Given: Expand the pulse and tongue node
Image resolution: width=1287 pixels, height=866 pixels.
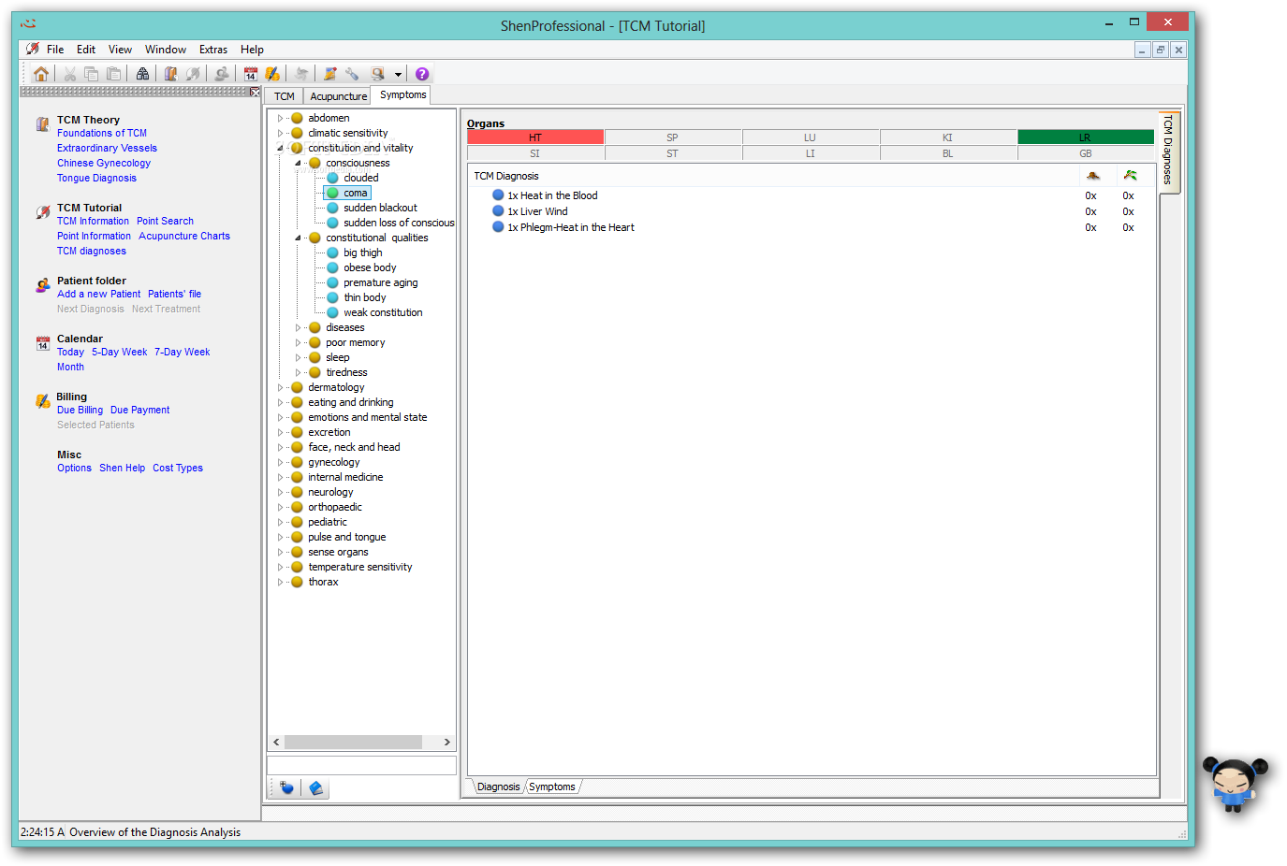Looking at the screenshot, I should tap(280, 537).
